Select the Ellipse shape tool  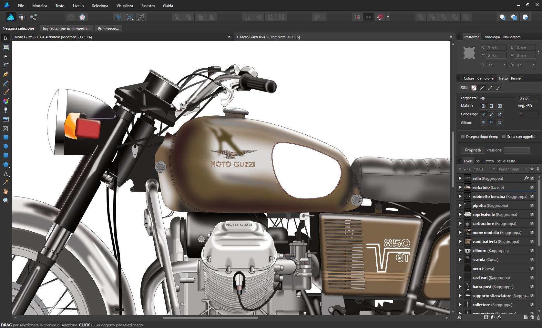[x=5, y=146]
